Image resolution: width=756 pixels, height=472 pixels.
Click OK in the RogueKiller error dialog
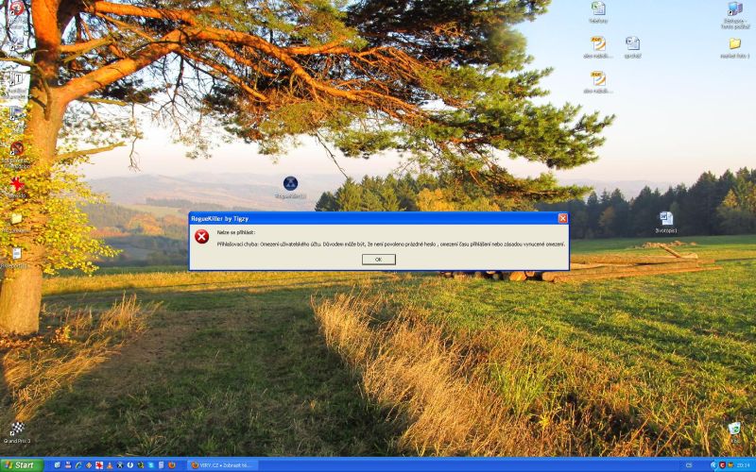378,259
